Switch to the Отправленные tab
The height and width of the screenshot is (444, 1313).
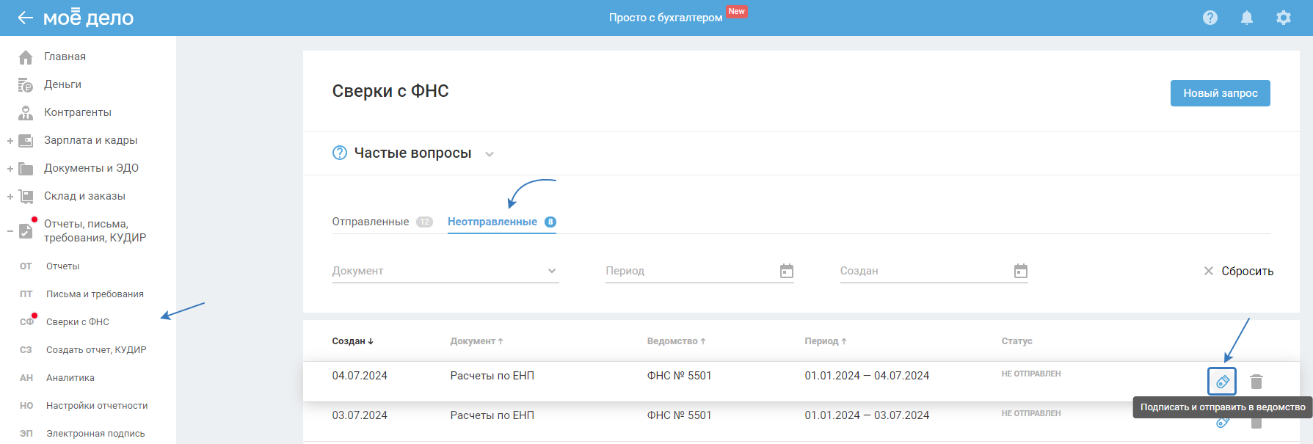(371, 222)
